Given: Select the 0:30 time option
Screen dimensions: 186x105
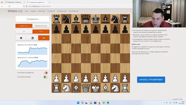Looking at the screenshot, I should (41, 32).
